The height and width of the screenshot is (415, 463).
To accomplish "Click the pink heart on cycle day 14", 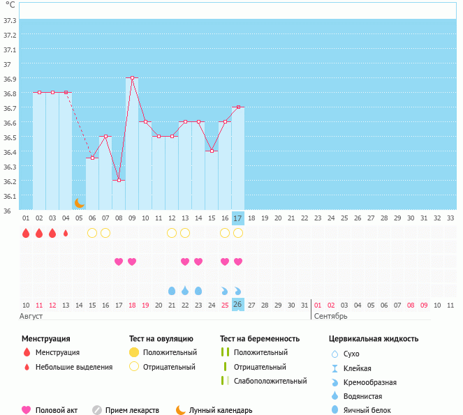I will 198,262.
